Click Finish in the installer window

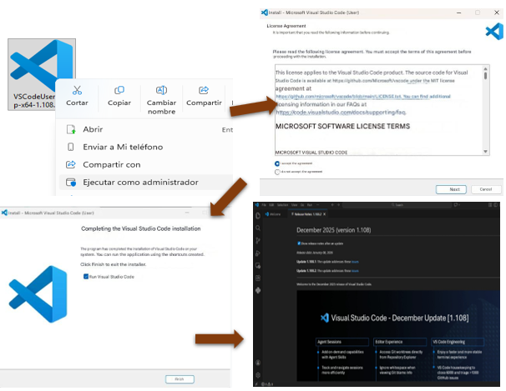tap(180, 379)
